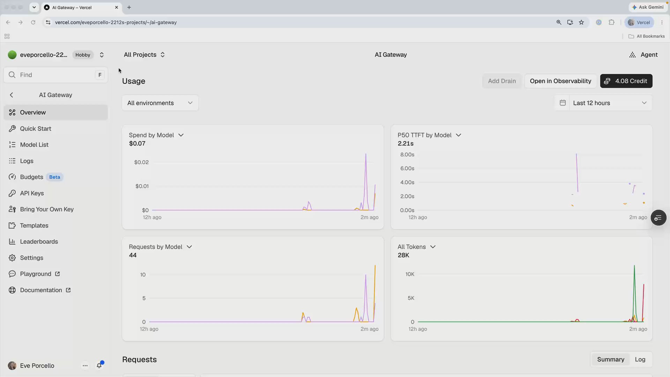Open Documentation external link icon
This screenshot has height=377, width=670.
68,290
